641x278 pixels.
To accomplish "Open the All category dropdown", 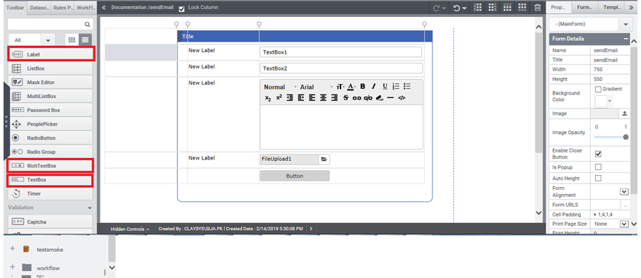I will click(x=31, y=40).
